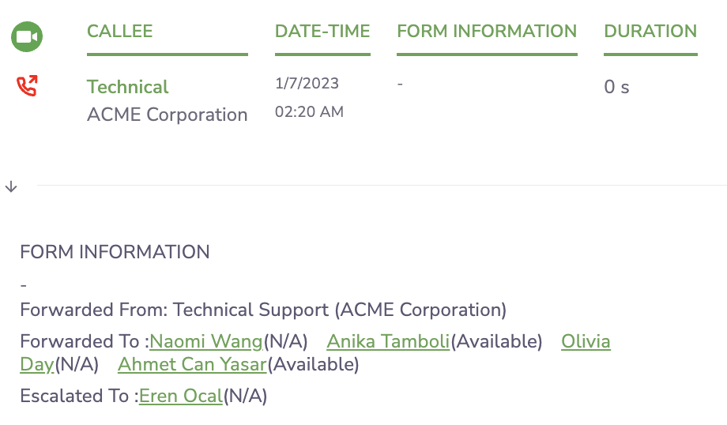Click the dash under Form Information column

click(400, 84)
